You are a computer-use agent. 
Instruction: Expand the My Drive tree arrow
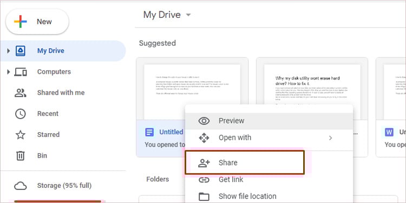coord(8,51)
